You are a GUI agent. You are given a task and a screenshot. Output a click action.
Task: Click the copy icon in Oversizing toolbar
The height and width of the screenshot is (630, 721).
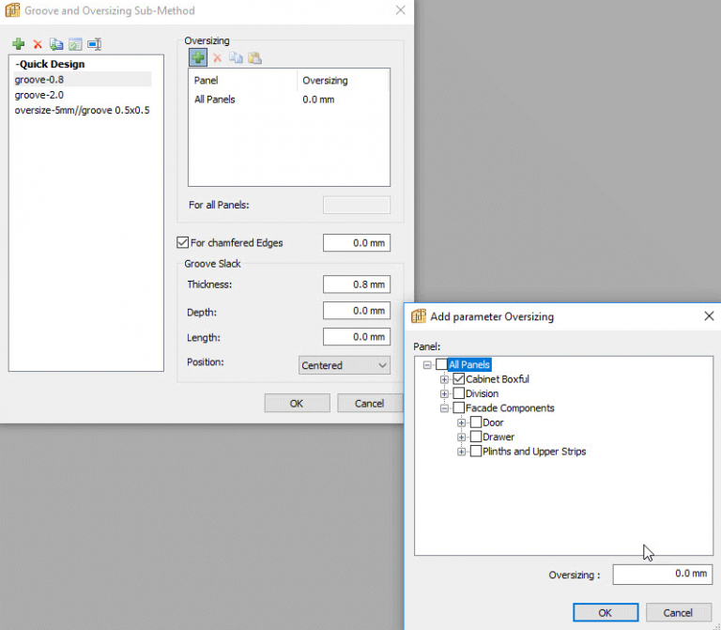(x=236, y=58)
